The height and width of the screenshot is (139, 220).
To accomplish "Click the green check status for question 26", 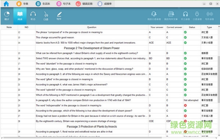I will tap(185, 111).
